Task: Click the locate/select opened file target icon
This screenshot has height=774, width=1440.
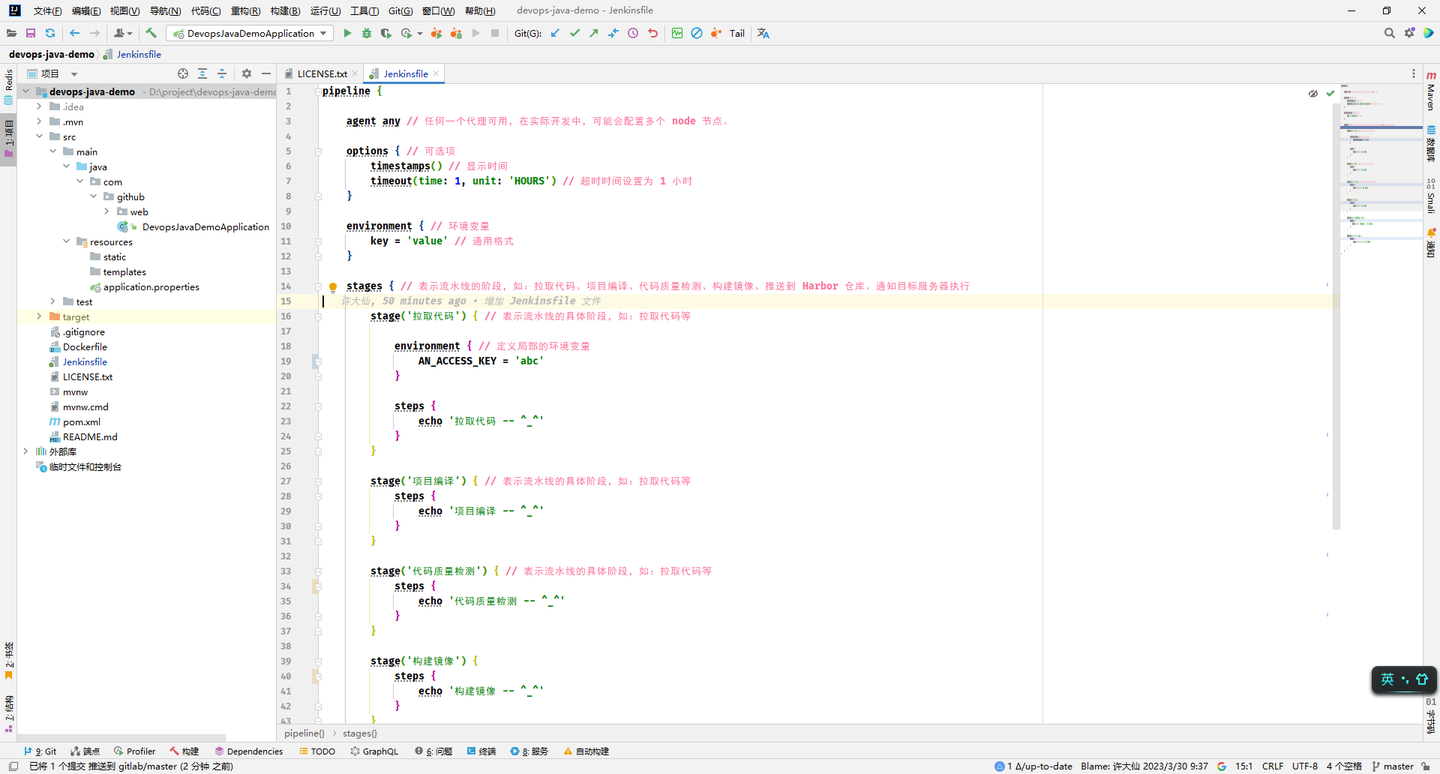Action: click(183, 73)
